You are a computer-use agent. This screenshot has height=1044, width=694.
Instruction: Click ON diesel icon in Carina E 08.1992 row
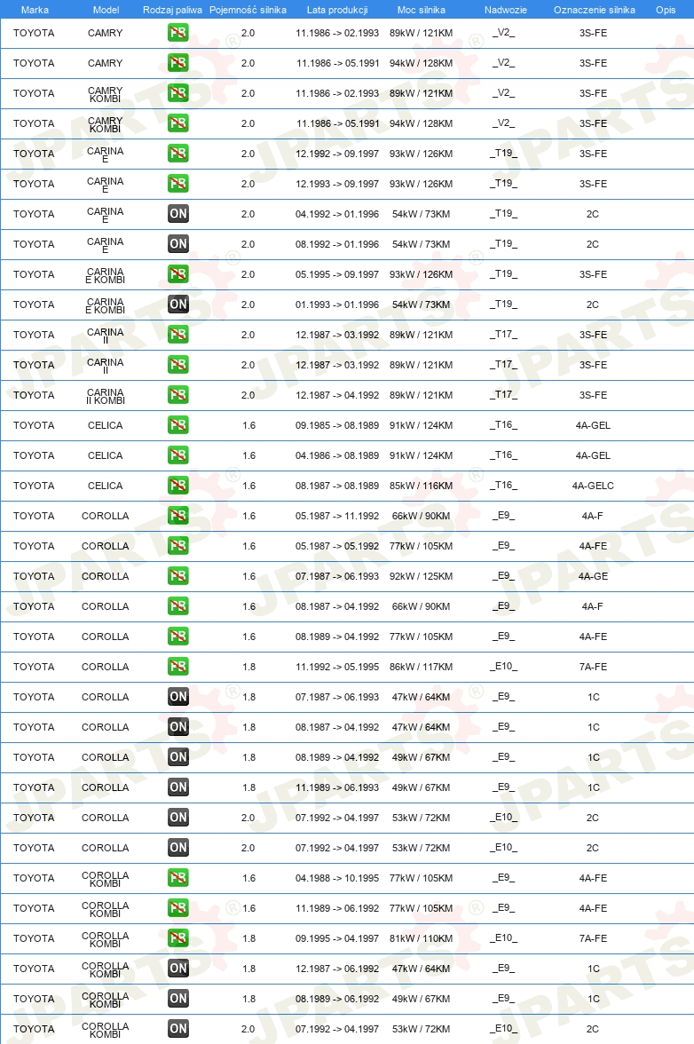click(177, 243)
